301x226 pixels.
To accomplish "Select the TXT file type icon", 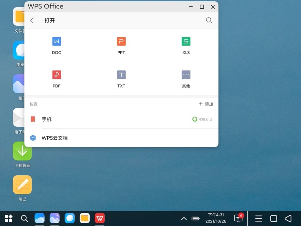I will pyautogui.click(x=121, y=75).
